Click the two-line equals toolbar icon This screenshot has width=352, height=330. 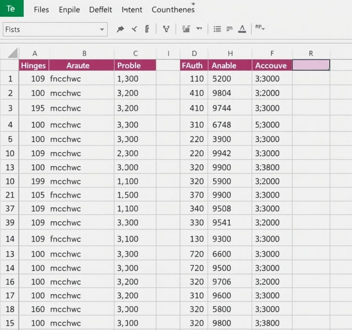(x=230, y=29)
